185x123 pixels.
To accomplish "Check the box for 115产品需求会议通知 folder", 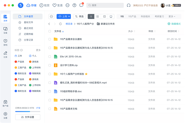I will [50, 39].
